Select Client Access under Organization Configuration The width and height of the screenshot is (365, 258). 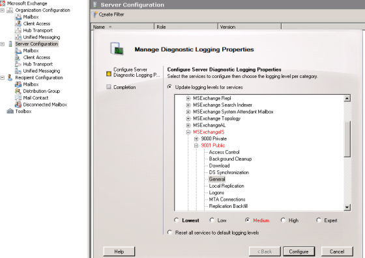click(36, 23)
